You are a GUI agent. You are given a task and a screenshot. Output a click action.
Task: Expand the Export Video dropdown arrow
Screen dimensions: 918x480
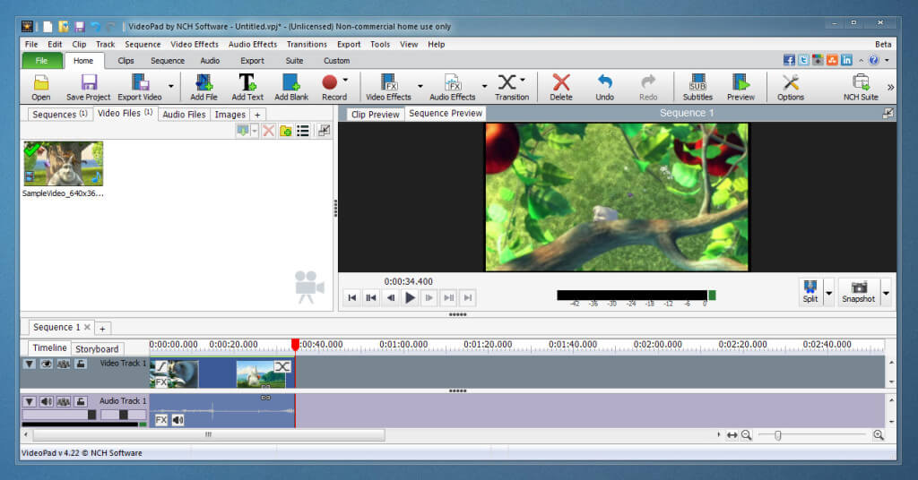(170, 87)
